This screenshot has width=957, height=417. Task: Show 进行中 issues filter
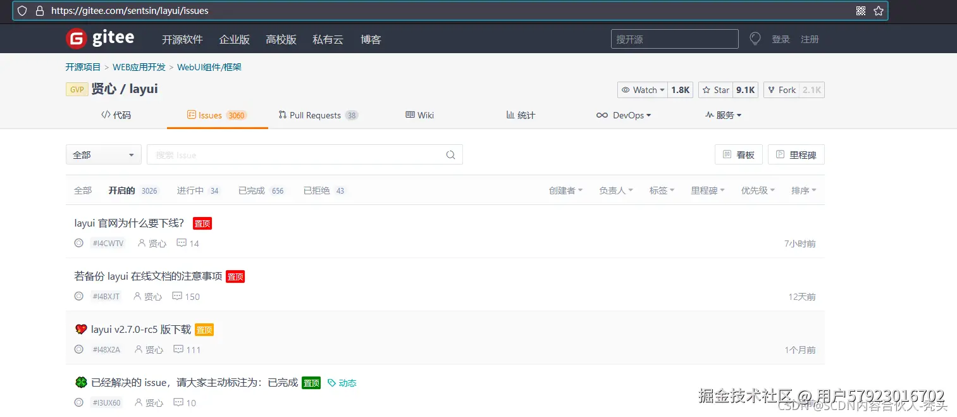(x=199, y=190)
